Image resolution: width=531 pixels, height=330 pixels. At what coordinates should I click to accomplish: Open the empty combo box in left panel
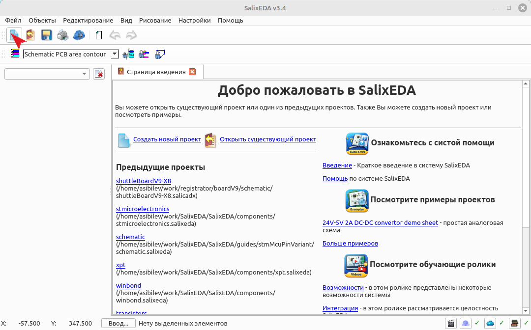pyautogui.click(x=47, y=74)
